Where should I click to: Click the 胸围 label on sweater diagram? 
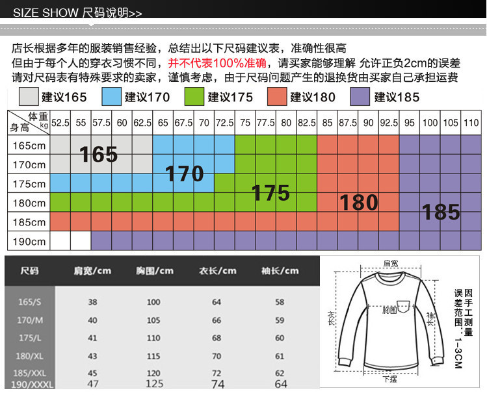pyautogui.click(x=389, y=310)
